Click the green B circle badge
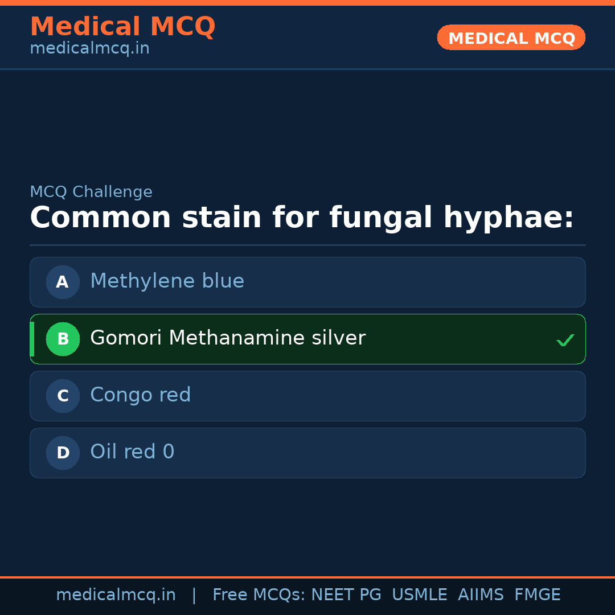 tap(63, 339)
